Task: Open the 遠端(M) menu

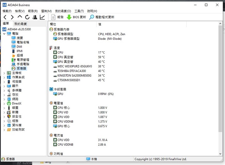Action: point(46,11)
